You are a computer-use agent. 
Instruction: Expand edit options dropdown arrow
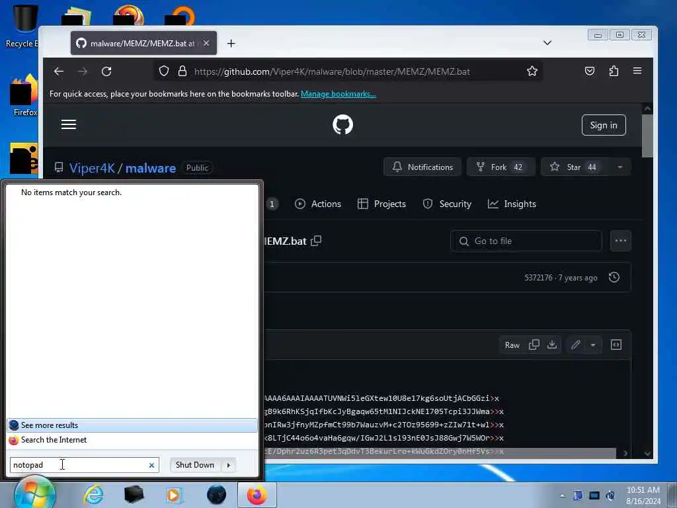coord(593,345)
